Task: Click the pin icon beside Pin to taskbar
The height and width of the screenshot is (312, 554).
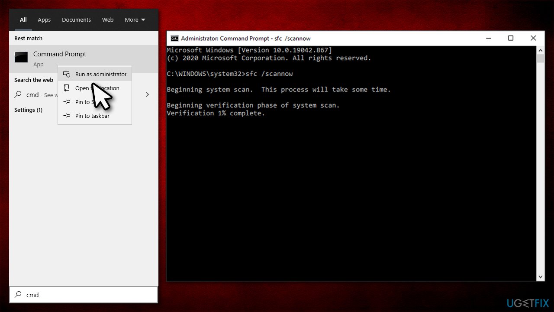Action: [67, 116]
